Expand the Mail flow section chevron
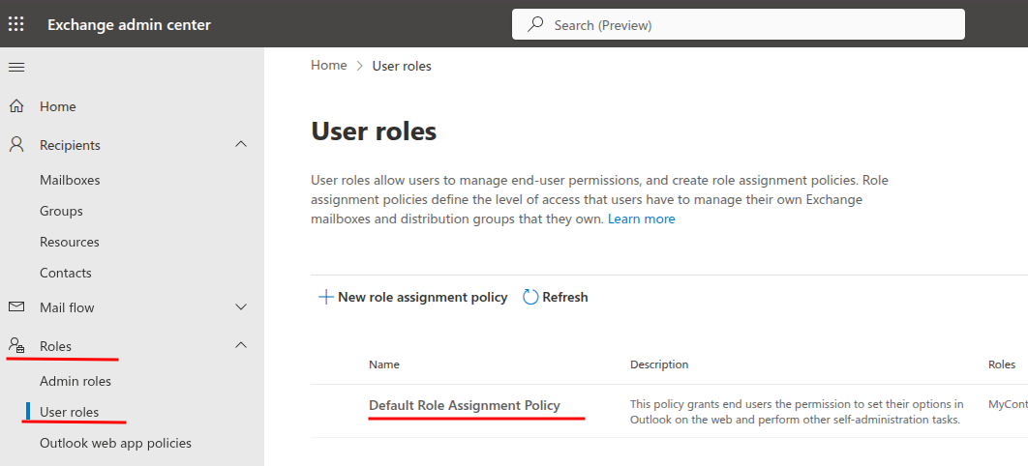The width and height of the screenshot is (1028, 466). [x=242, y=307]
